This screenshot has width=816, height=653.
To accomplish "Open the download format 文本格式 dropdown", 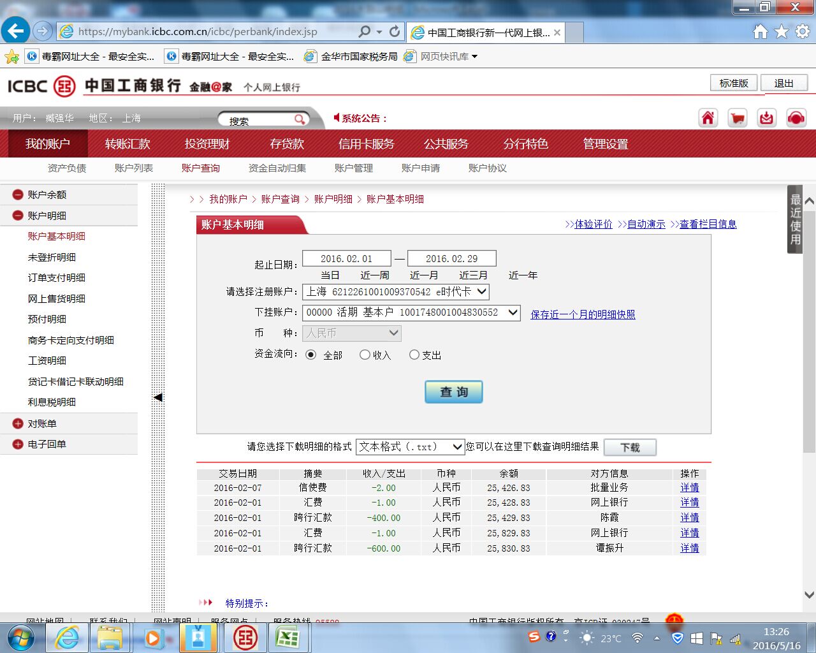I will click(410, 446).
